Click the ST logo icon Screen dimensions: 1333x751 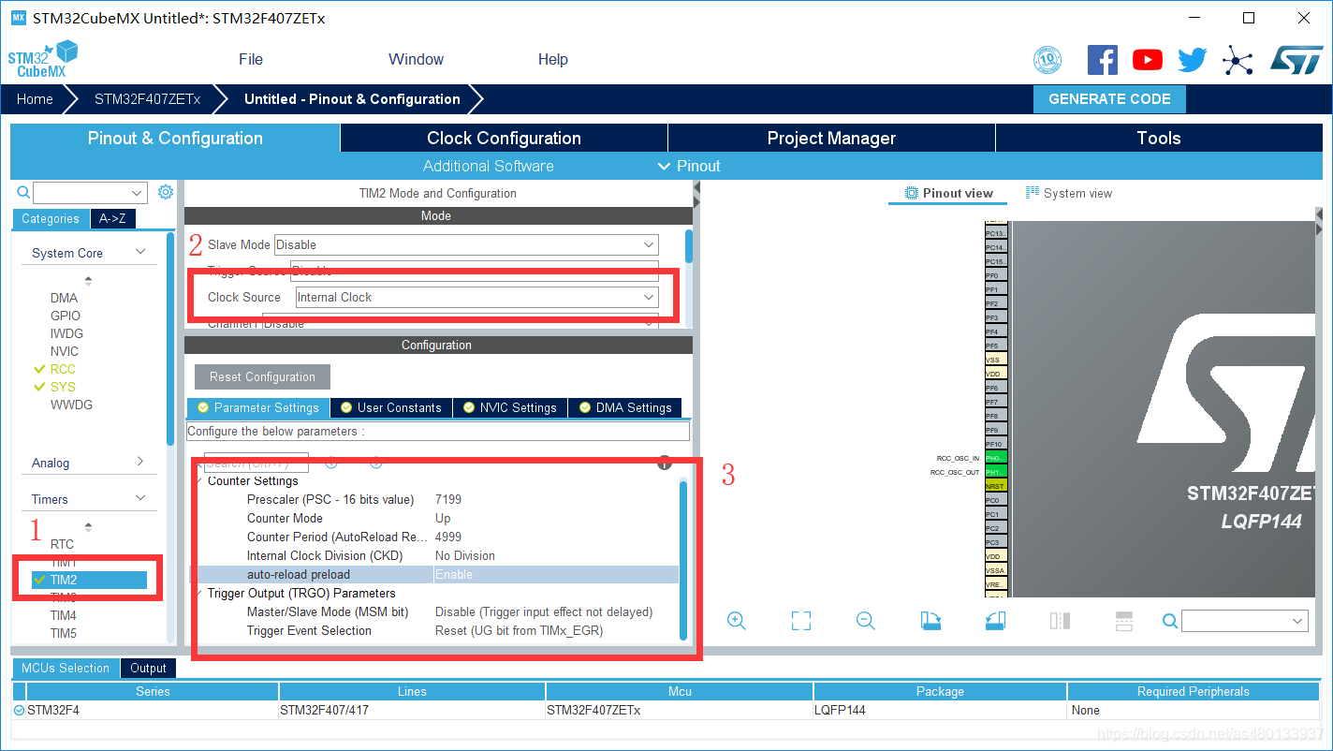pyautogui.click(x=1296, y=60)
